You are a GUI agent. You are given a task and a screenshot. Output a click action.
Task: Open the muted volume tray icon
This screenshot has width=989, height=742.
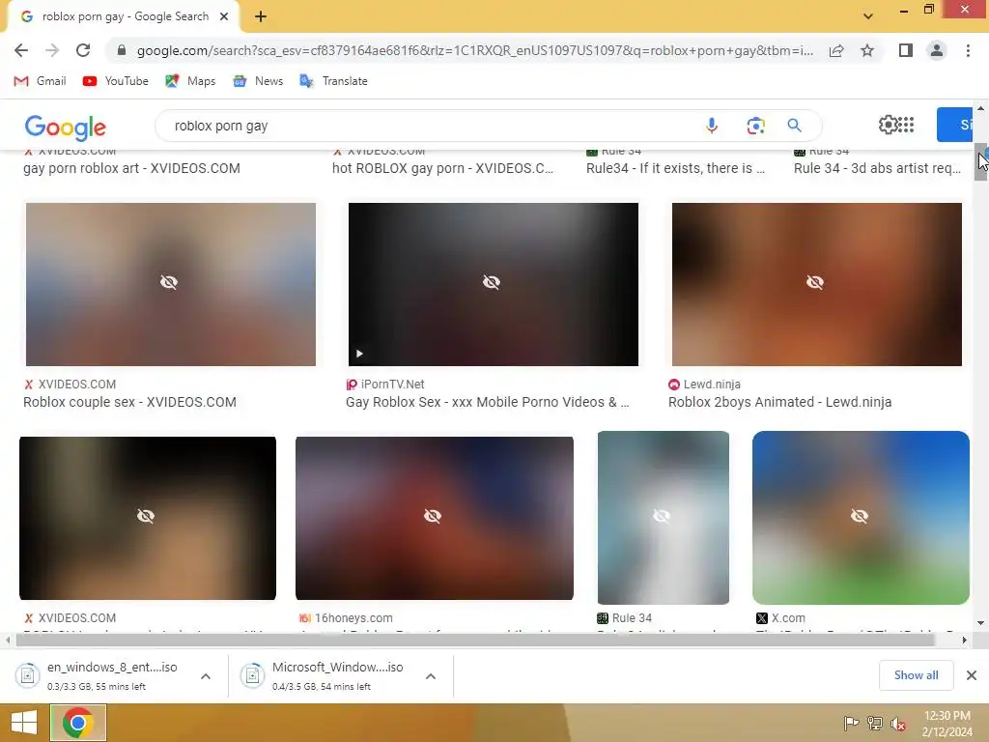(x=898, y=724)
